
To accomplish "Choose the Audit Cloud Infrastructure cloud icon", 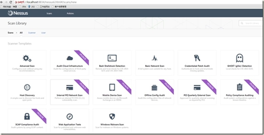I will (x=70, y=58).
